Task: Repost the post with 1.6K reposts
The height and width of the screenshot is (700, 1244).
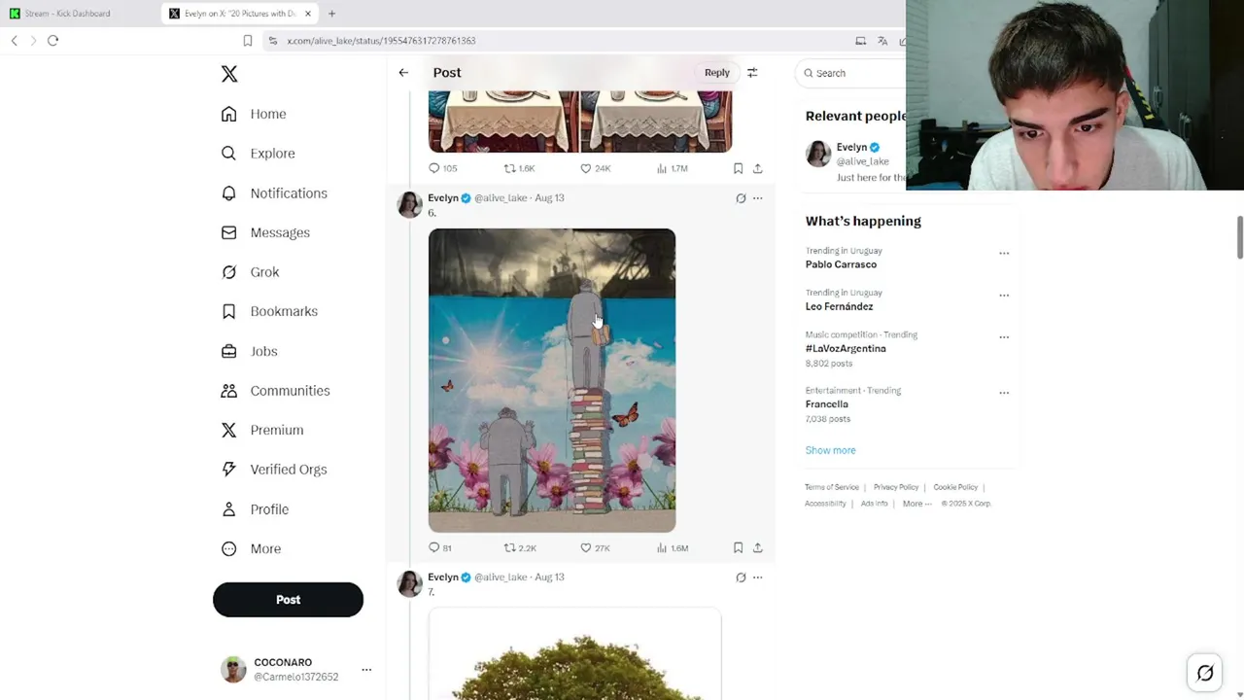Action: [x=519, y=168]
